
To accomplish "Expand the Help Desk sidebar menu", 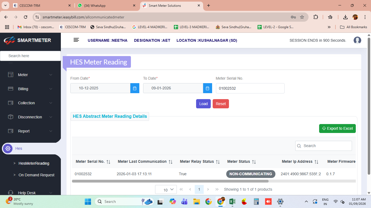I will [30, 193].
